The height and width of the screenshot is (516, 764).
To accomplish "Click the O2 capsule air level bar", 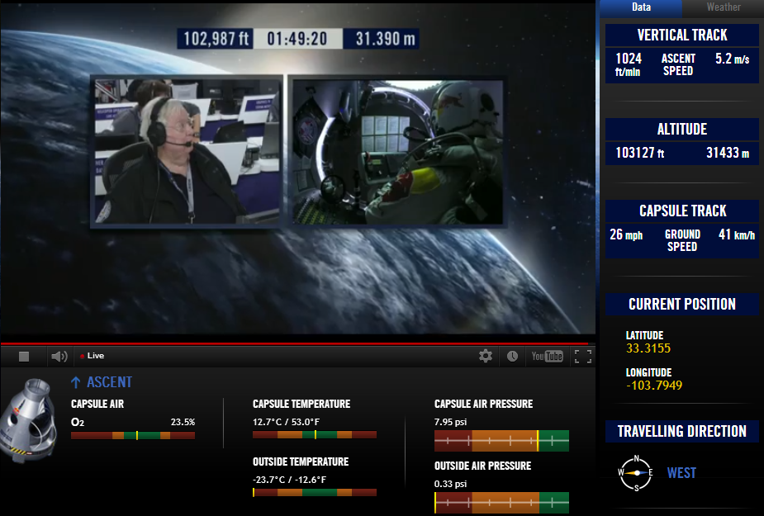I will coord(133,436).
